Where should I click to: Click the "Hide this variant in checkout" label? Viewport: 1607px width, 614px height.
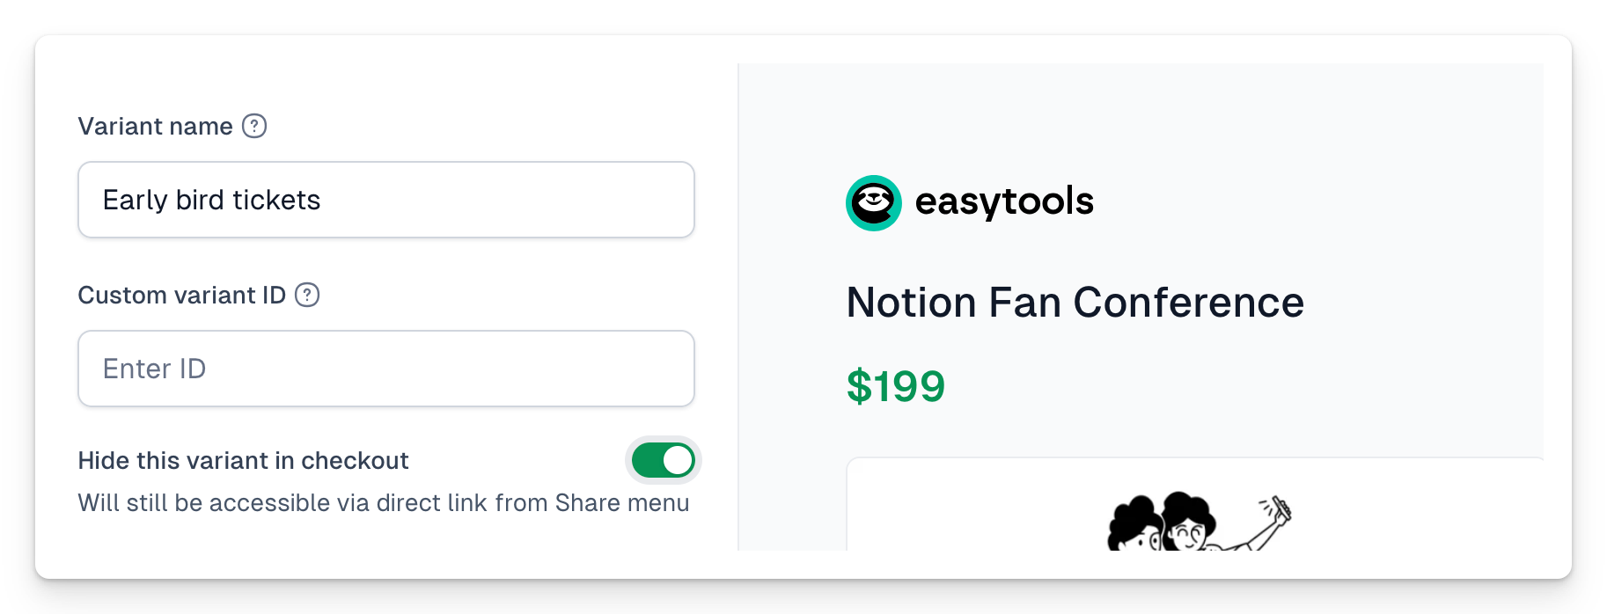click(243, 461)
